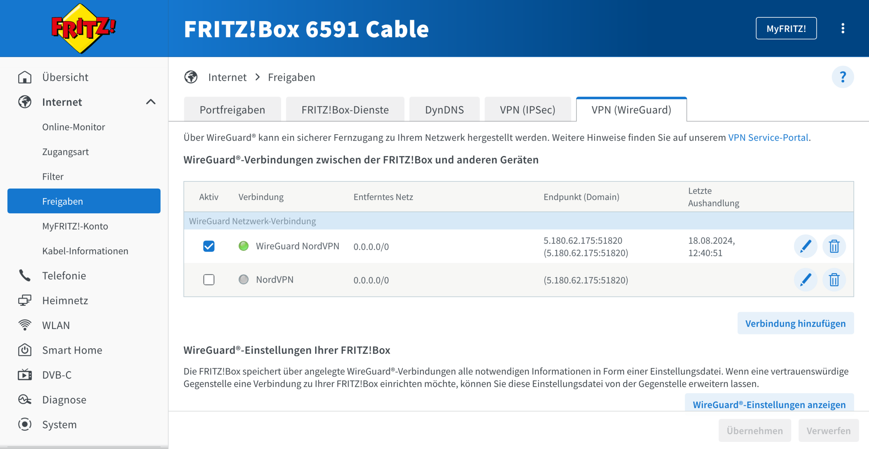Click the gray status indicator of NordVPN
Image resolution: width=869 pixels, height=449 pixels.
[243, 280]
